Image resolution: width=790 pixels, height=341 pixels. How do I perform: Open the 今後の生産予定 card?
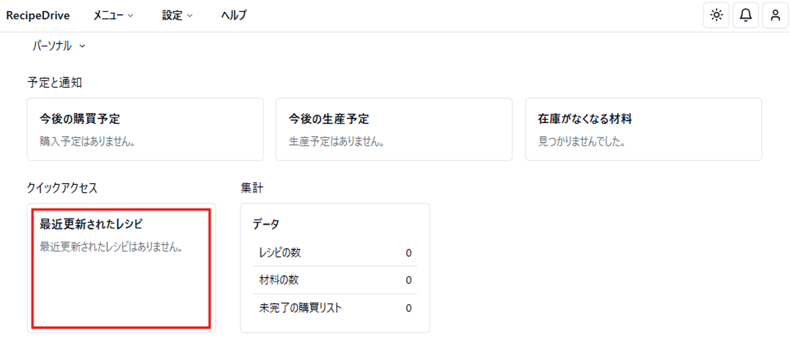pyautogui.click(x=394, y=129)
